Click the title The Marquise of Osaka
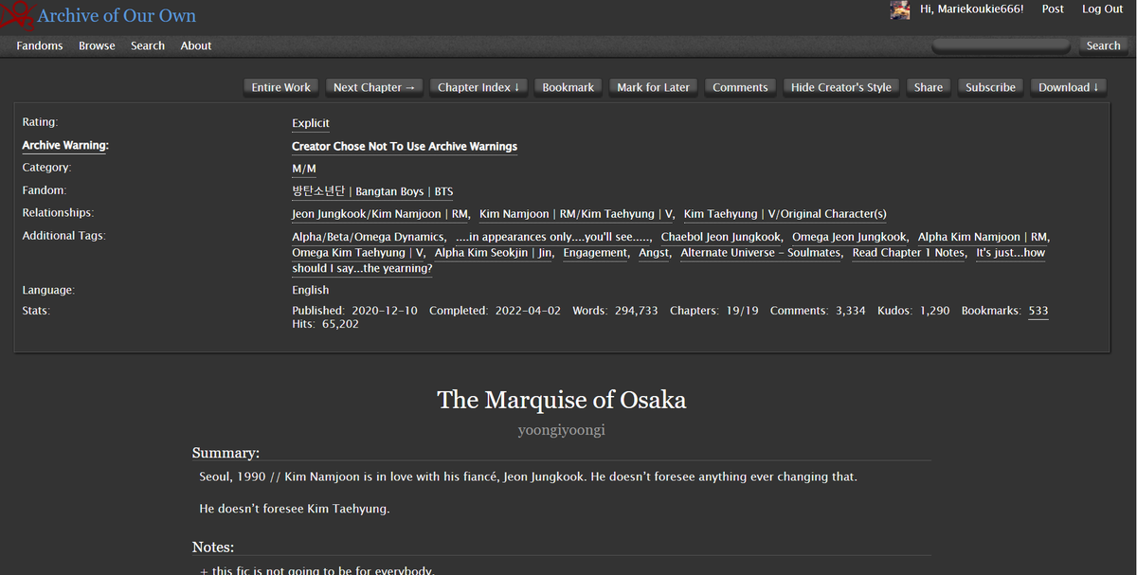The height and width of the screenshot is (575, 1137). (561, 400)
